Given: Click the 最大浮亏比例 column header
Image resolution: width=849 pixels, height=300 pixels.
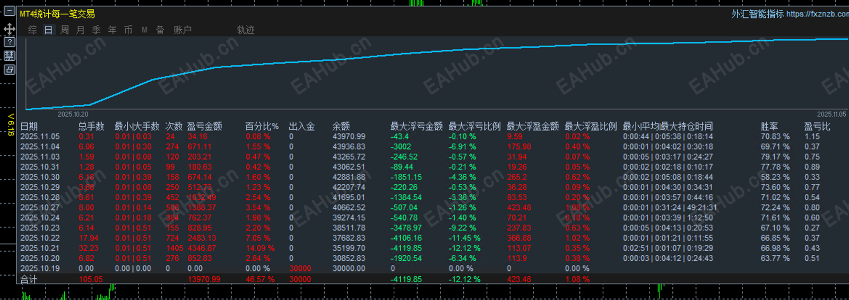Looking at the screenshot, I should (x=474, y=126).
